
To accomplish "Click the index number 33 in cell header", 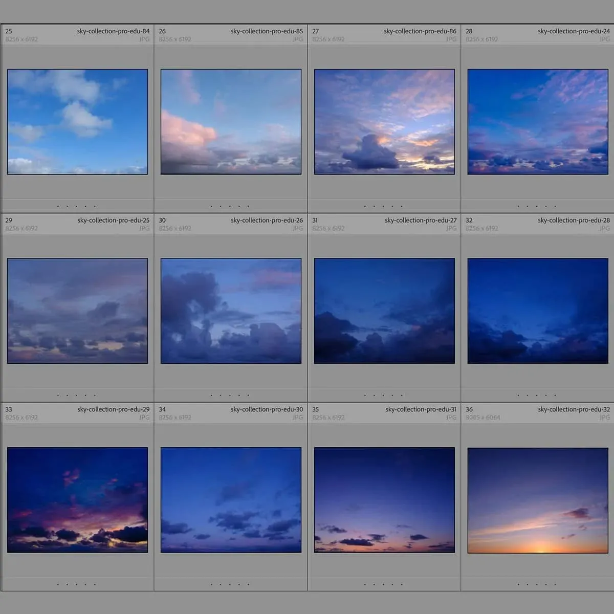I will (9, 409).
